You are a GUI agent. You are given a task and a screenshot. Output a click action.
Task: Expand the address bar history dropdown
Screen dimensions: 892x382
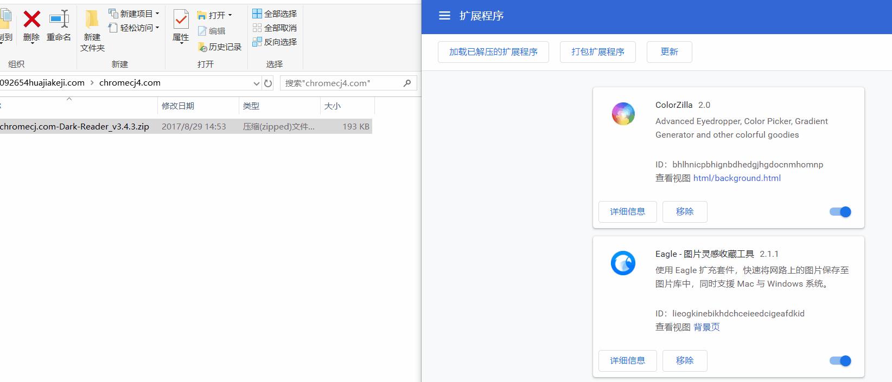click(x=257, y=83)
